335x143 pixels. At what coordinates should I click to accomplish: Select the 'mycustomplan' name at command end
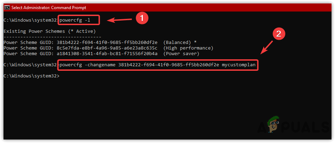(x=239, y=65)
